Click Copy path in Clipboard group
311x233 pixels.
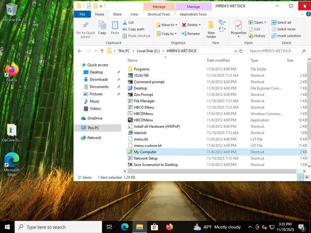133,29
